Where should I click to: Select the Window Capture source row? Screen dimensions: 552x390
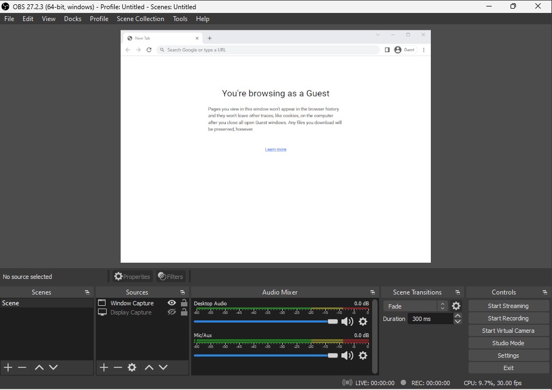(142, 303)
